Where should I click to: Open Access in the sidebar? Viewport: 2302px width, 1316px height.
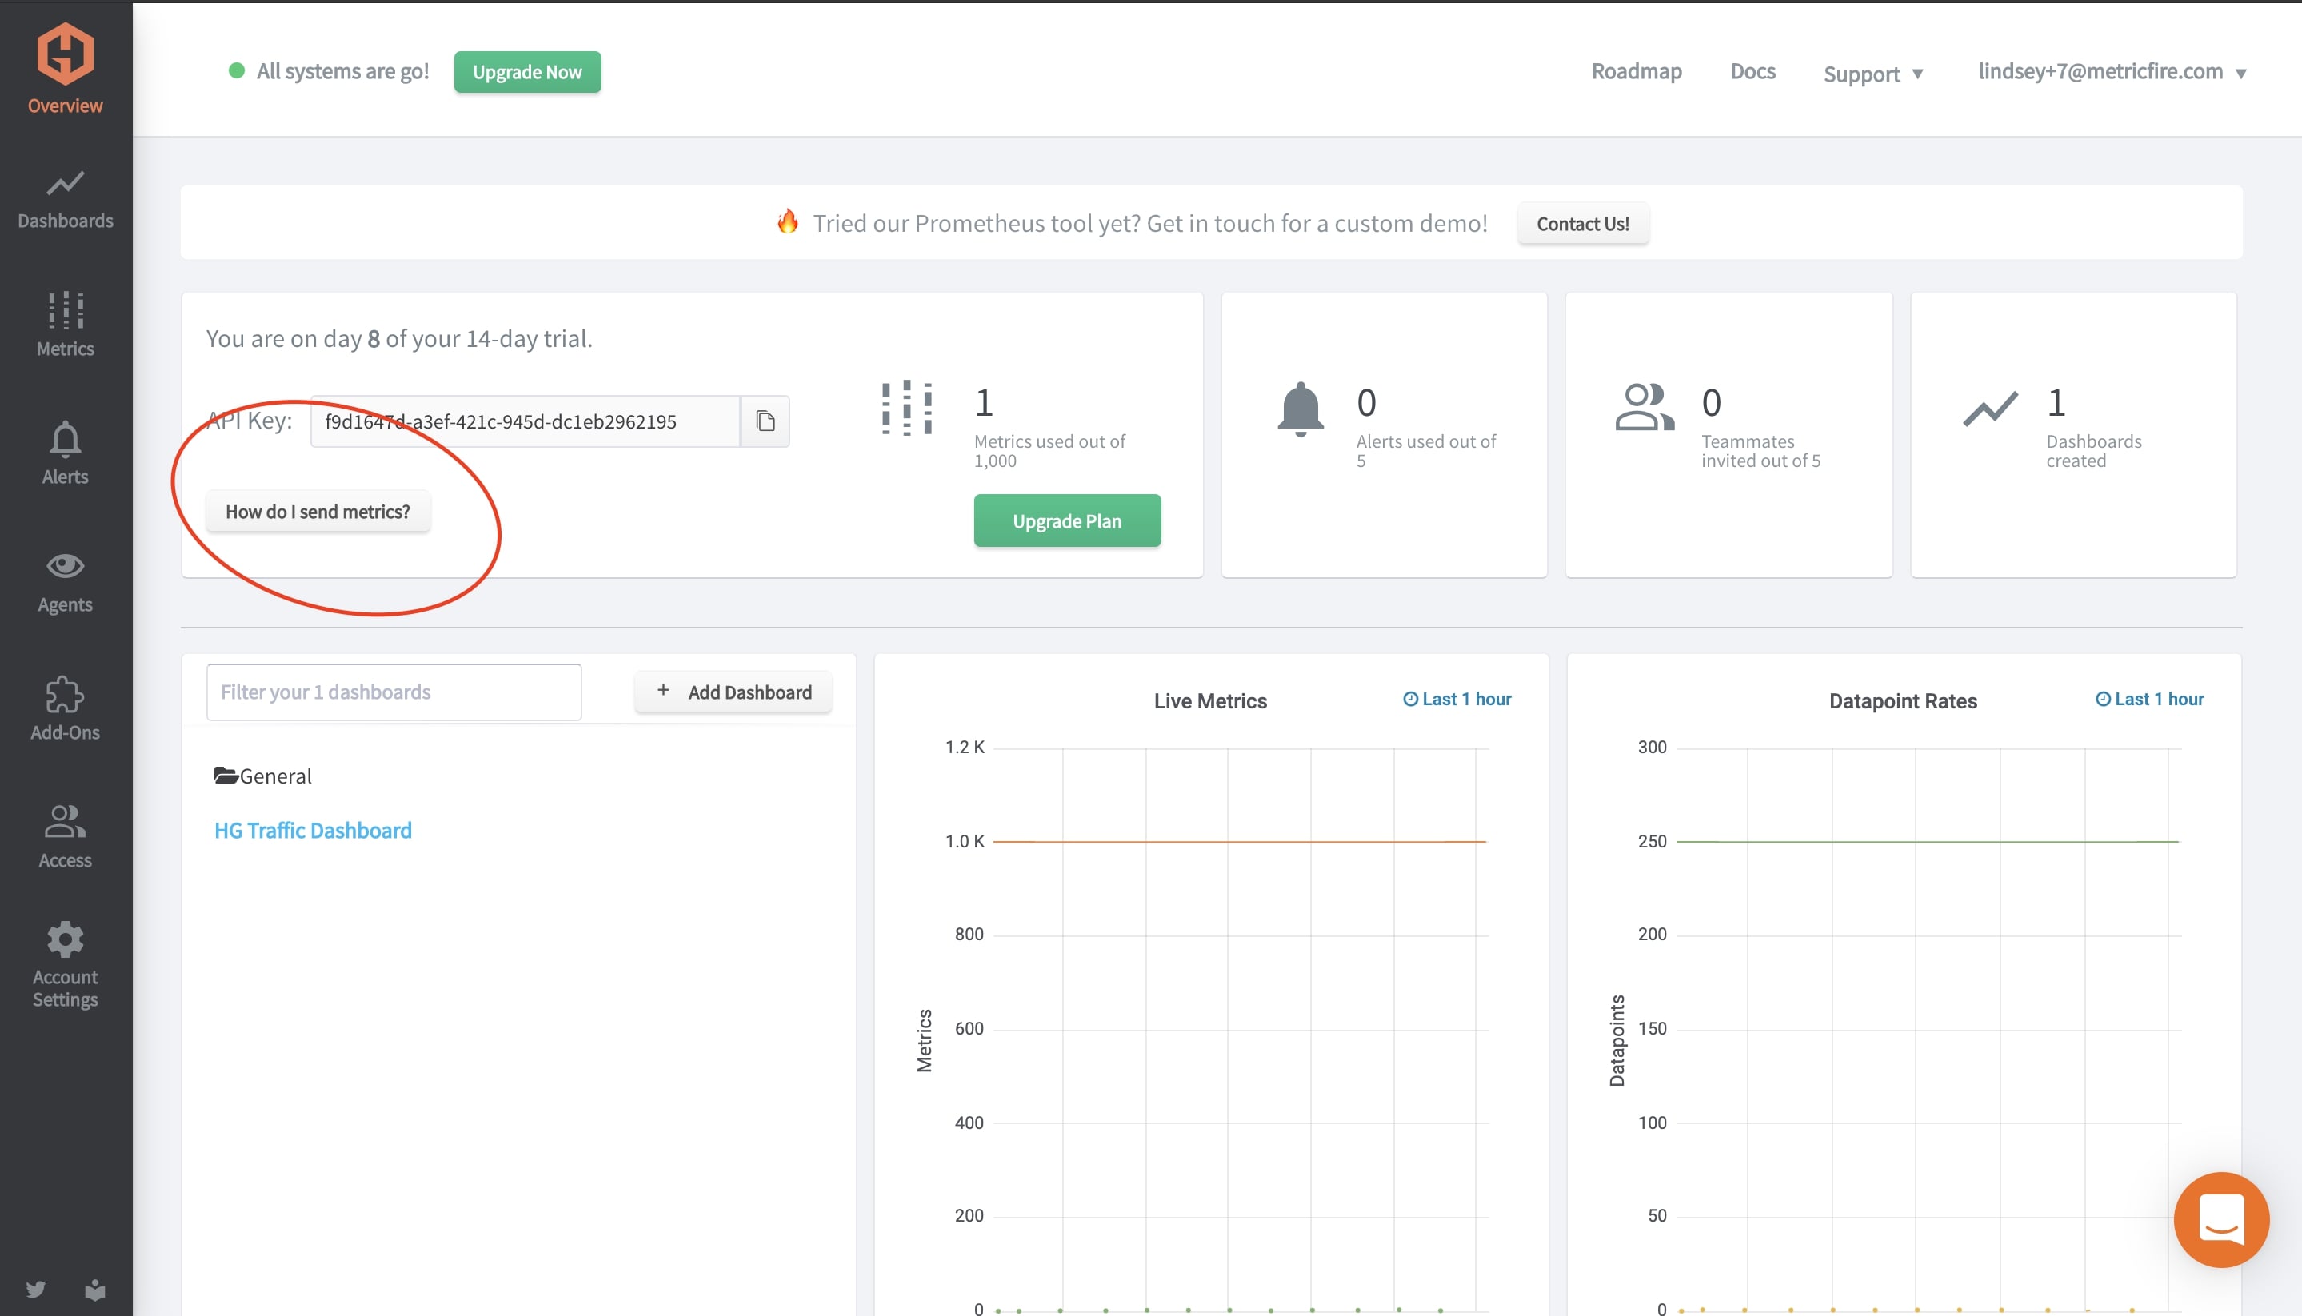pyautogui.click(x=65, y=838)
